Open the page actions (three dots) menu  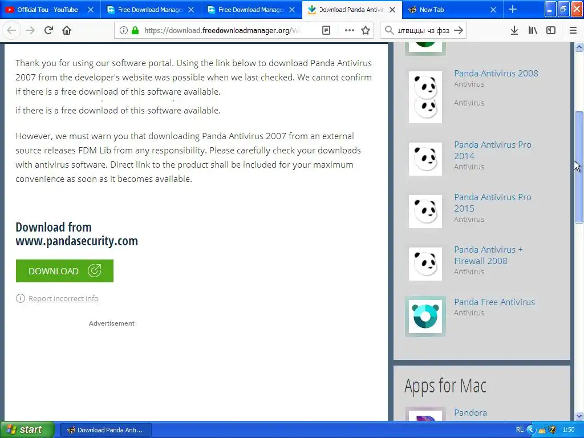pyautogui.click(x=350, y=31)
